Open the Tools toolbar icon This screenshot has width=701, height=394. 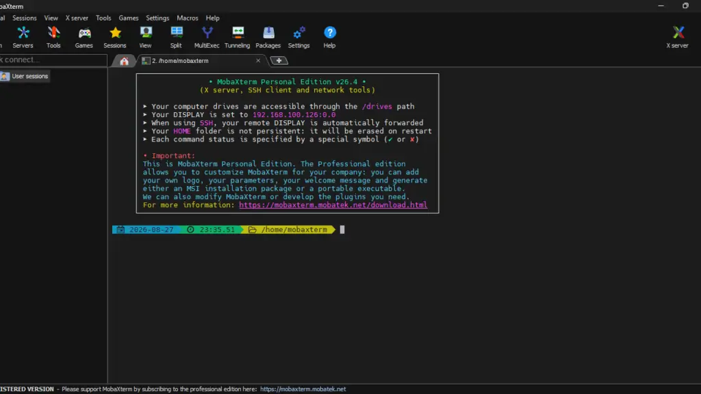click(53, 37)
